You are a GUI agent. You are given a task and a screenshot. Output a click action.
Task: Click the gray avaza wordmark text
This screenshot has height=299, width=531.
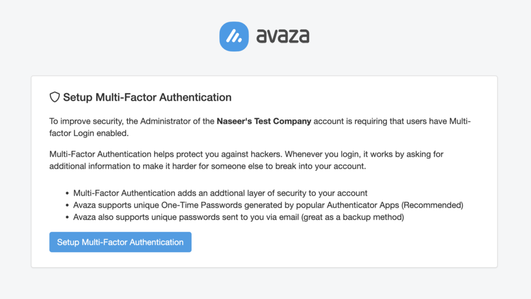[x=283, y=36]
